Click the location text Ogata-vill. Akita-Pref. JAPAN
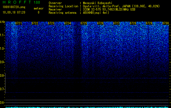 tap(106, 6)
